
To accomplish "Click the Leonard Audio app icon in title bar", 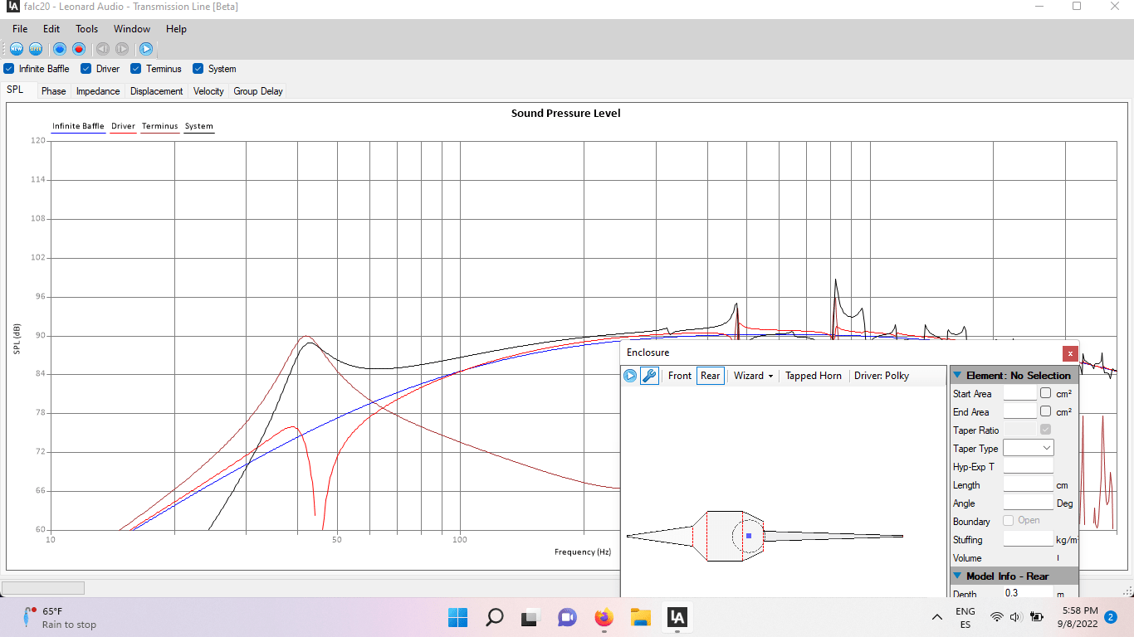I will (x=12, y=7).
